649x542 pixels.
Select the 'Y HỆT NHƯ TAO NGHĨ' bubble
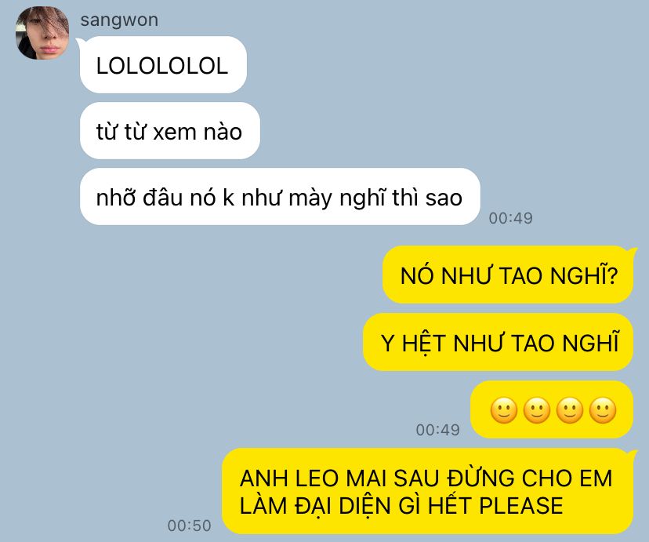pos(499,343)
